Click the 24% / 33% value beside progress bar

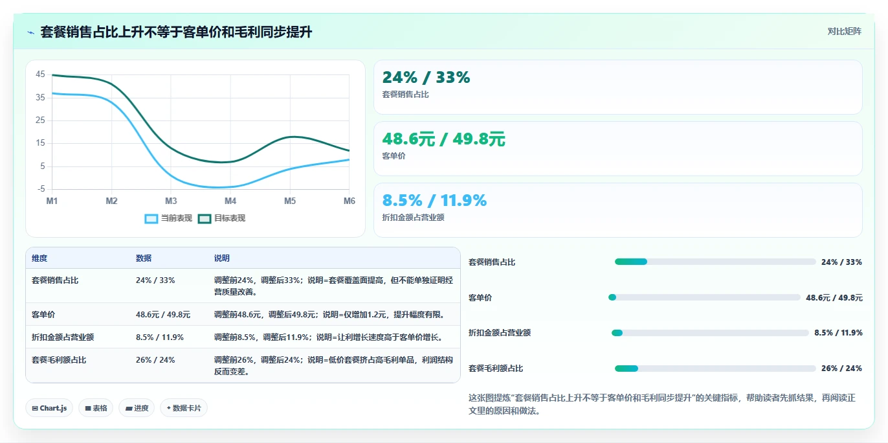841,262
